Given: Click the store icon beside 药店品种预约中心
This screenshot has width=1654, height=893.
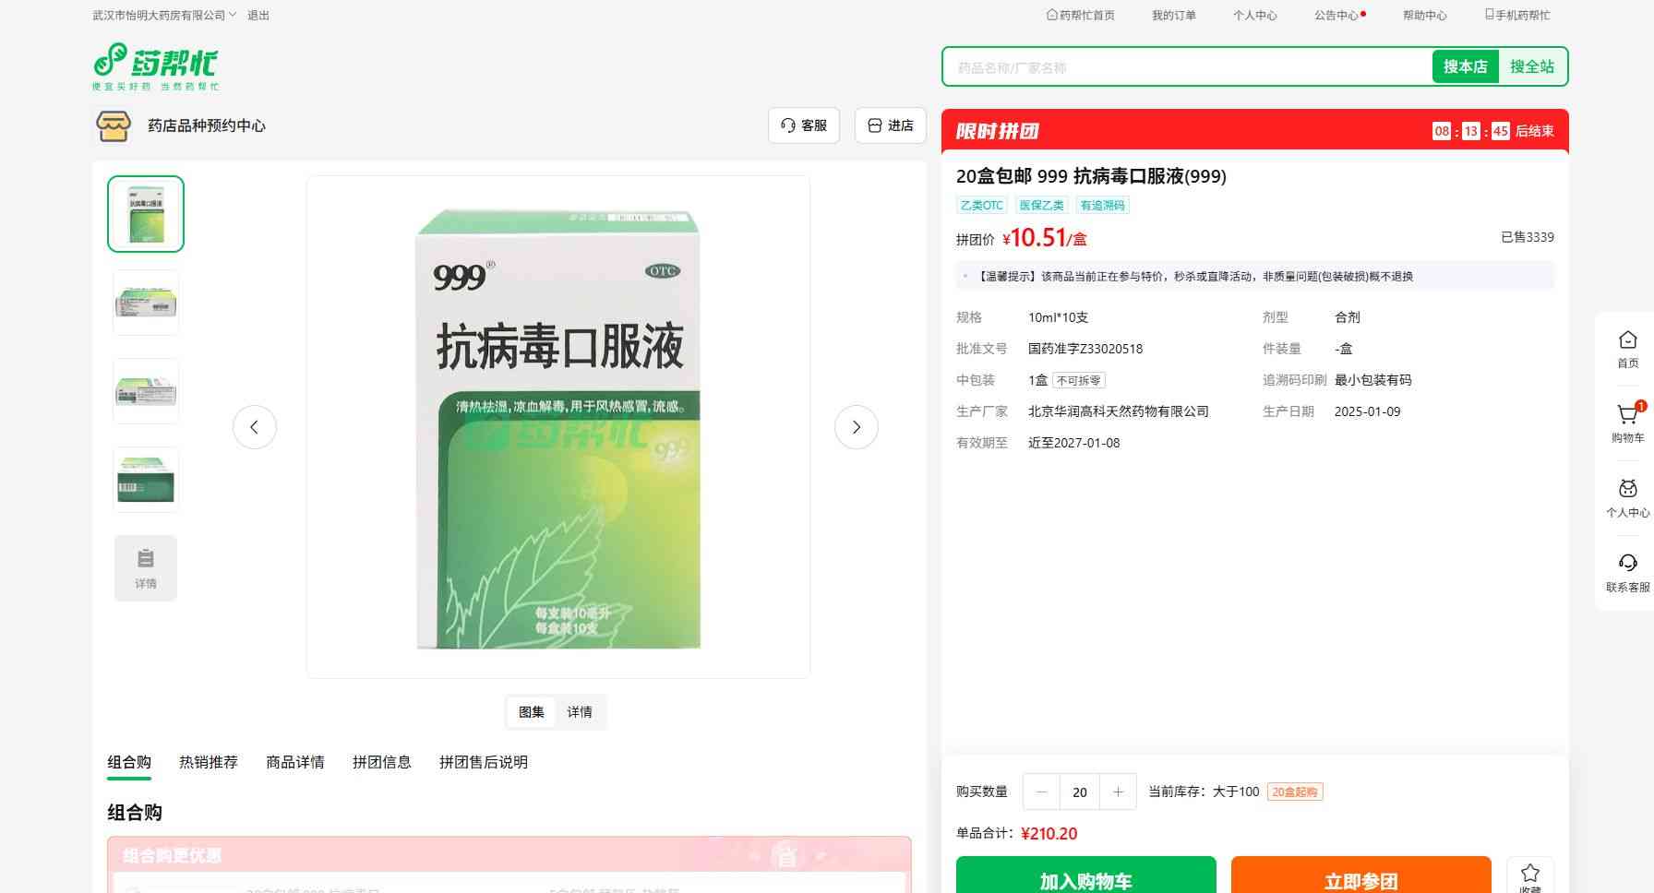Looking at the screenshot, I should click(114, 125).
